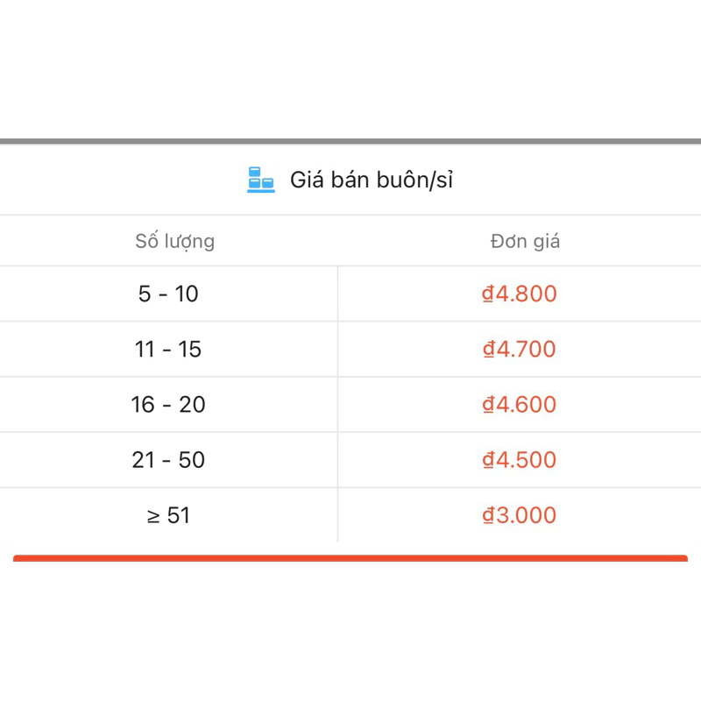The width and height of the screenshot is (701, 701).
Task: Click the ₫ symbol before 3.000
Action: [488, 515]
